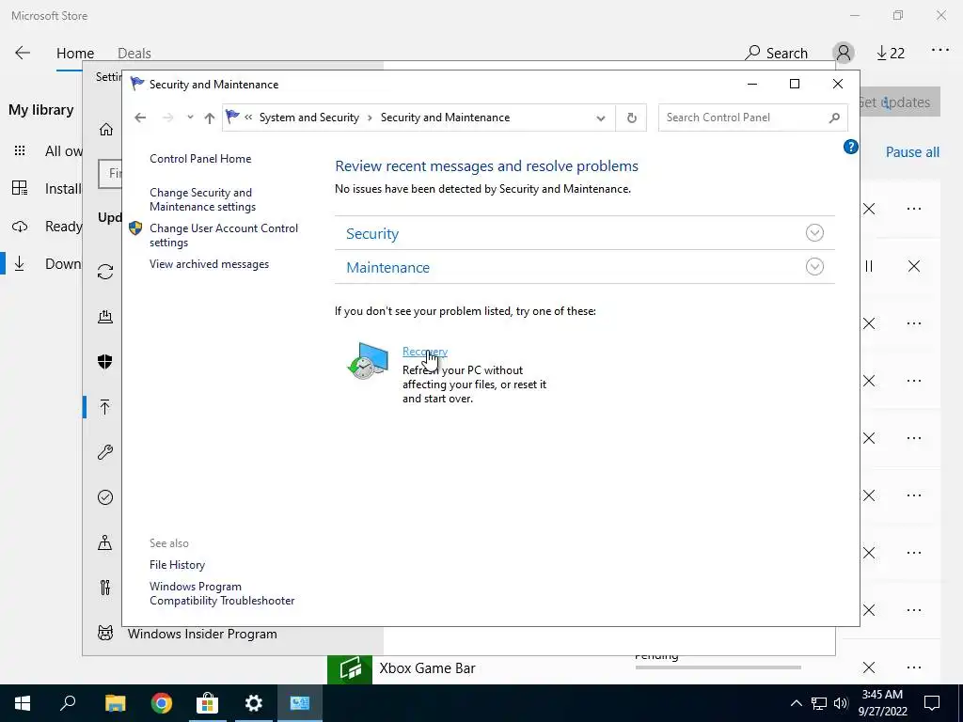Open taskbar search
The image size is (963, 722).
pyautogui.click(x=68, y=703)
